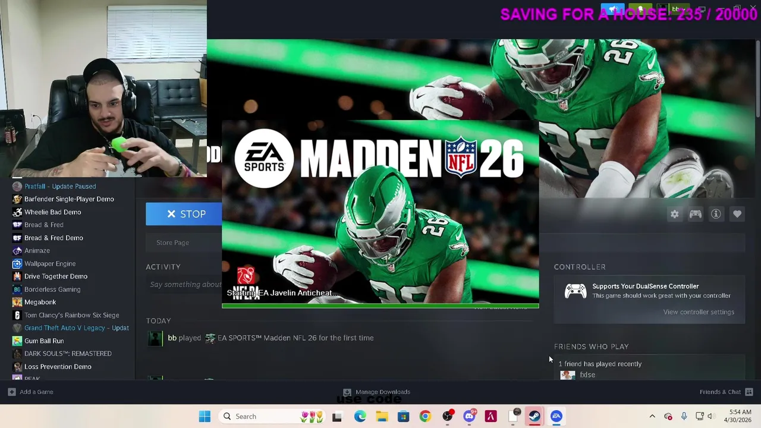
Task: Open Microsoft Edge from taskbar
Action: (x=360, y=417)
